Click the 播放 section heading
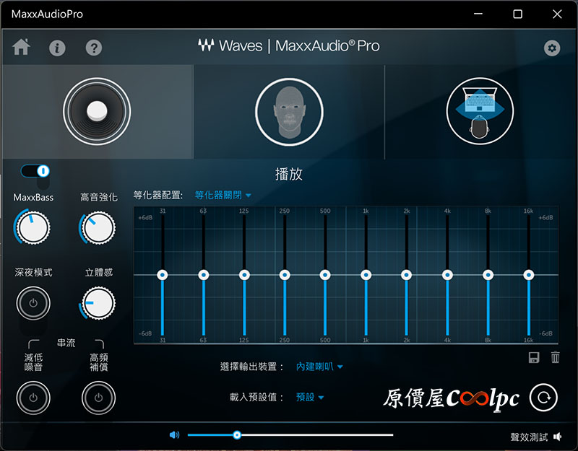Screen dimensions: 578x451 point(289,174)
